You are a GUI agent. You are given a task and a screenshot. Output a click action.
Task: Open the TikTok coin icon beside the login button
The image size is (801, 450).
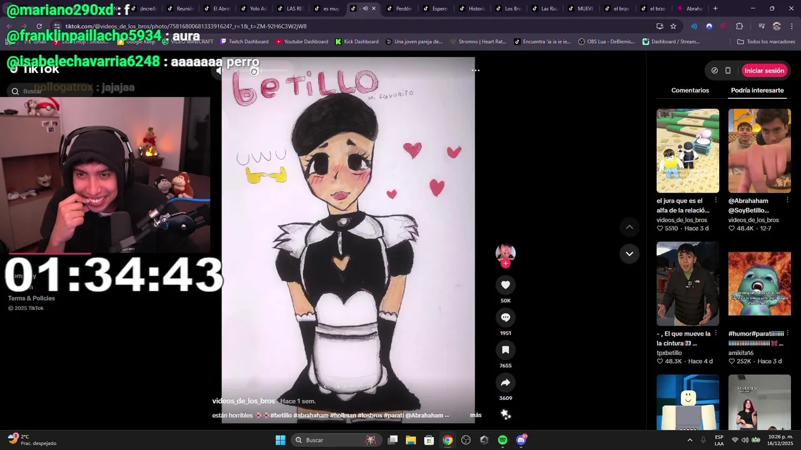click(715, 71)
